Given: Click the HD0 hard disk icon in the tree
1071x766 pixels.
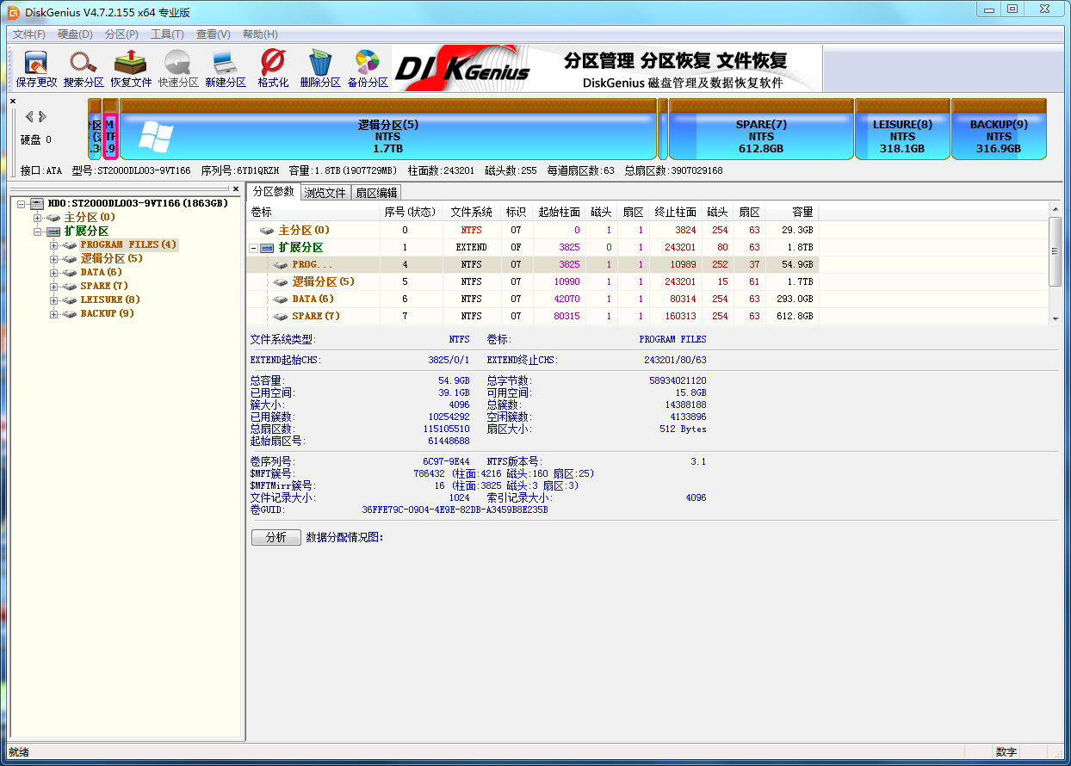Looking at the screenshot, I should pyautogui.click(x=36, y=203).
